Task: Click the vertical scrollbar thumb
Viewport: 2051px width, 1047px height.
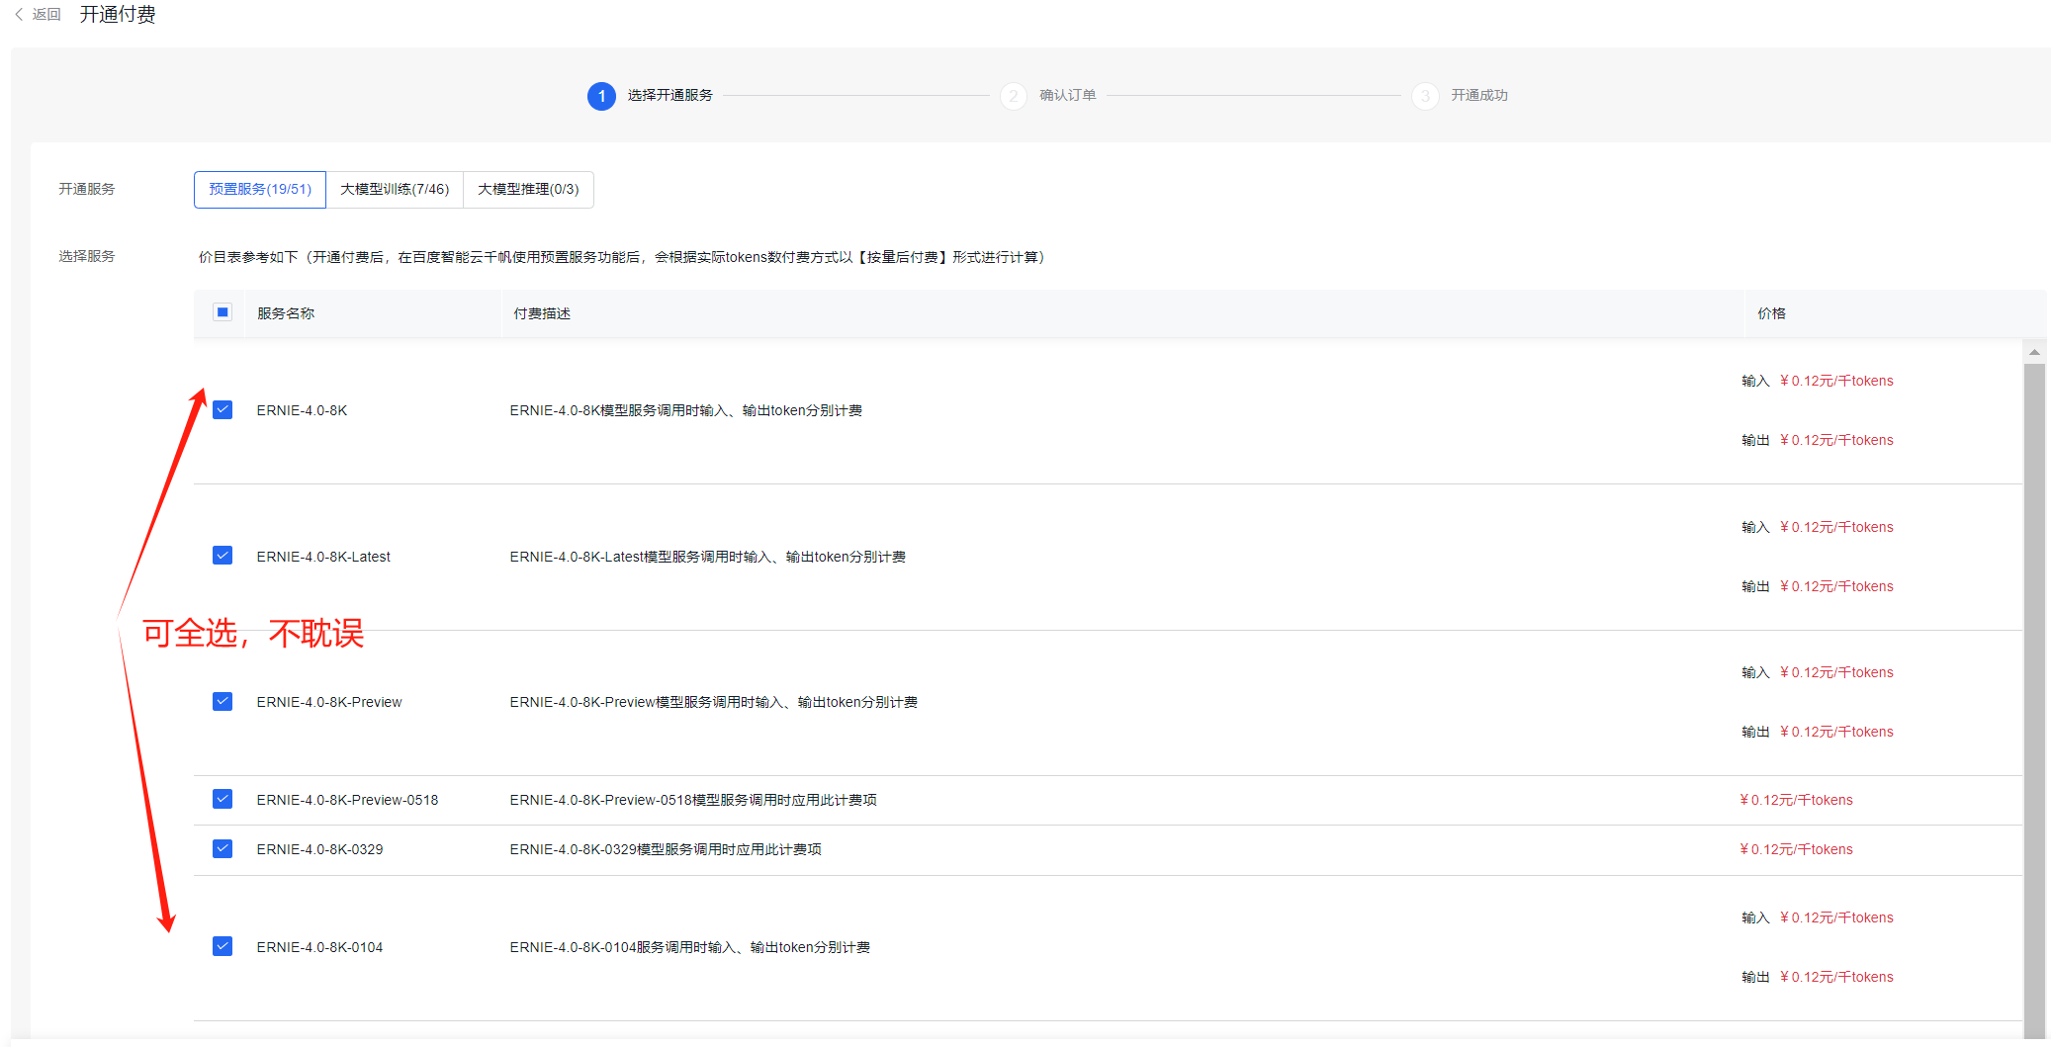Action: coord(2034,700)
